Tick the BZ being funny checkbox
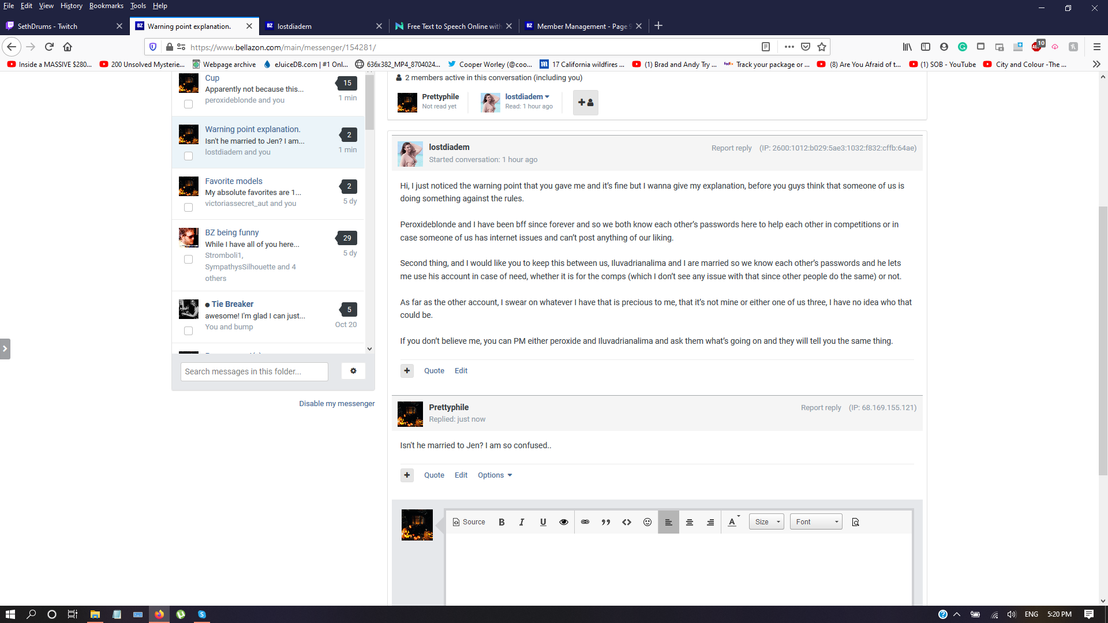 [188, 259]
